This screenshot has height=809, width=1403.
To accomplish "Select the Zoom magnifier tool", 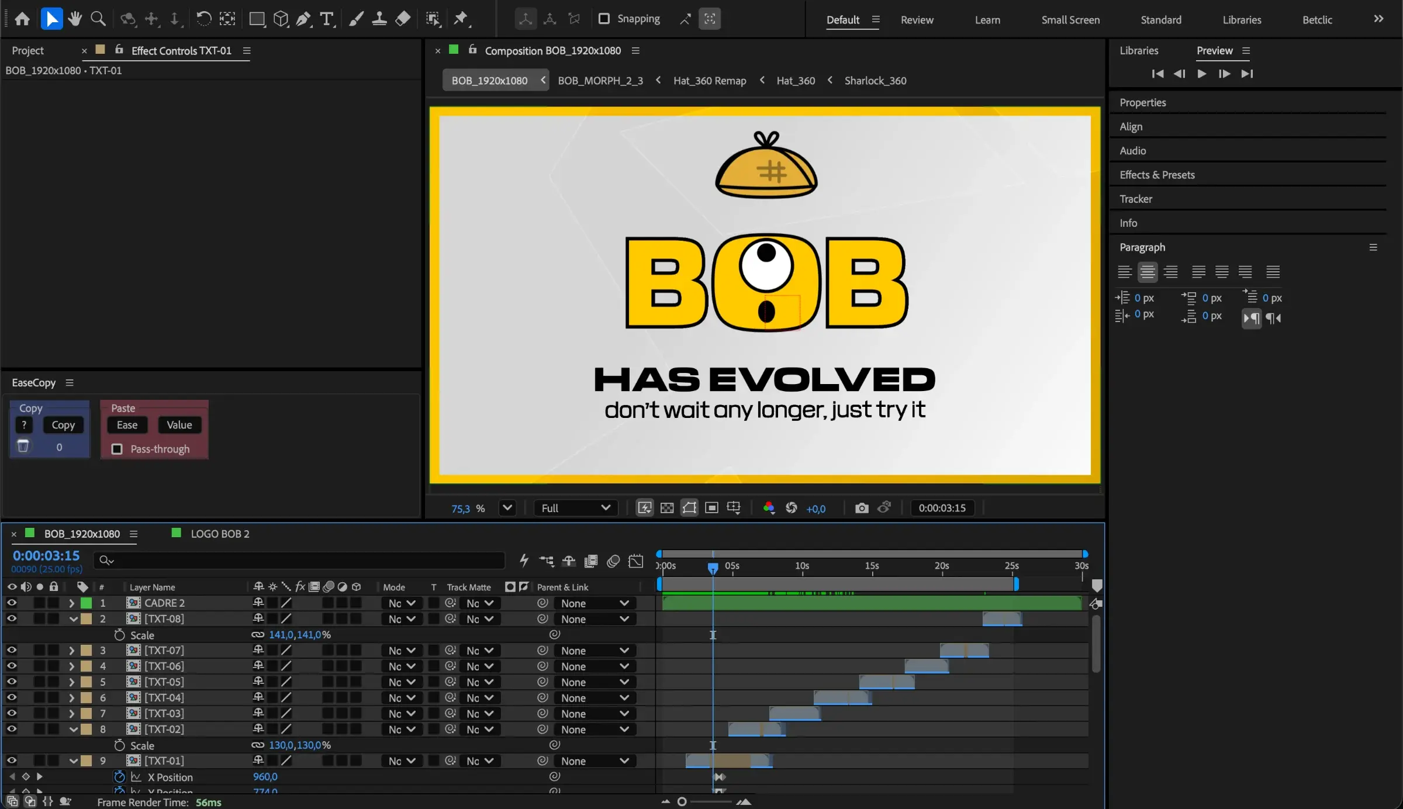I will [x=98, y=19].
